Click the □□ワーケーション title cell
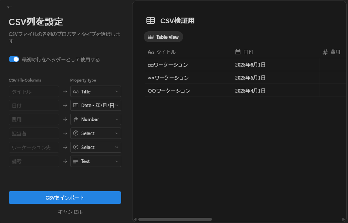The width and height of the screenshot is (348, 223). [x=188, y=65]
